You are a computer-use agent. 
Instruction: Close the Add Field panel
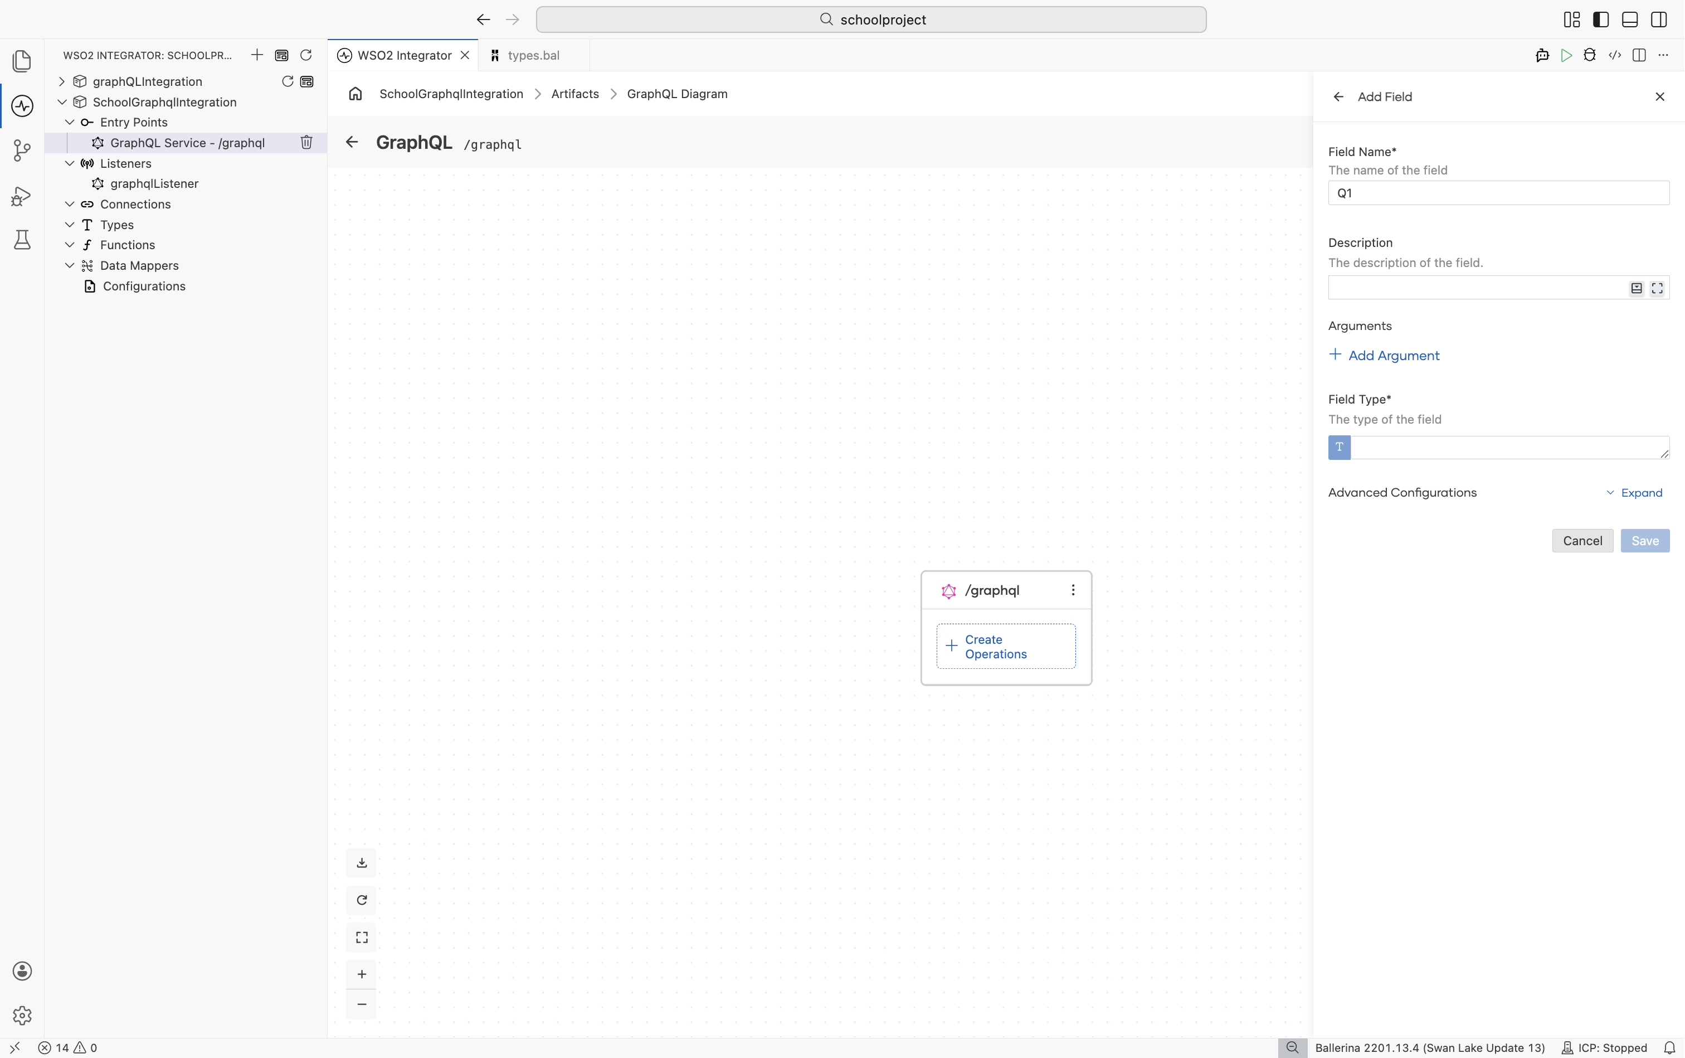1660,96
